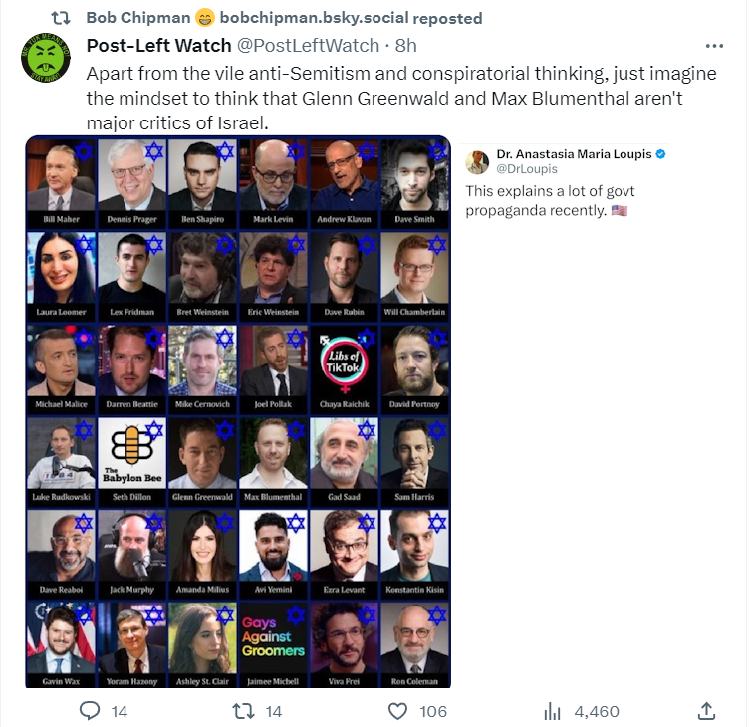This screenshot has height=727, width=749.
Task: Click the Gays Against Groomers tile in the image
Action: coord(273,644)
